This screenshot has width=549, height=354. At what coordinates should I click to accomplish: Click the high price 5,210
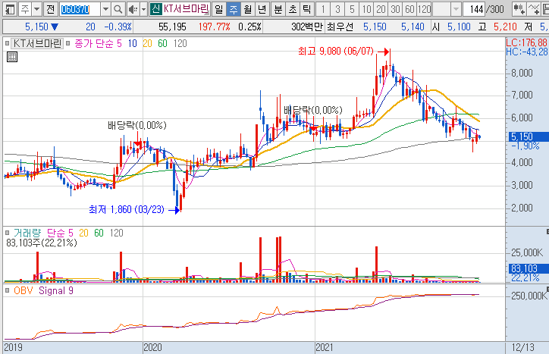(505, 27)
